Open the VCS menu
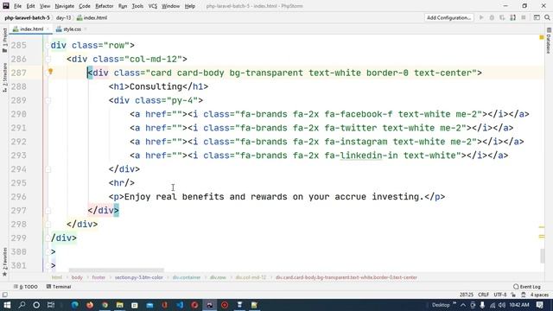Screen dimensions: 553x311 coord(153,6)
